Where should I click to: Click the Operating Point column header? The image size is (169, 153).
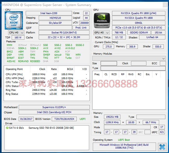pyautogui.click(x=17, y=69)
